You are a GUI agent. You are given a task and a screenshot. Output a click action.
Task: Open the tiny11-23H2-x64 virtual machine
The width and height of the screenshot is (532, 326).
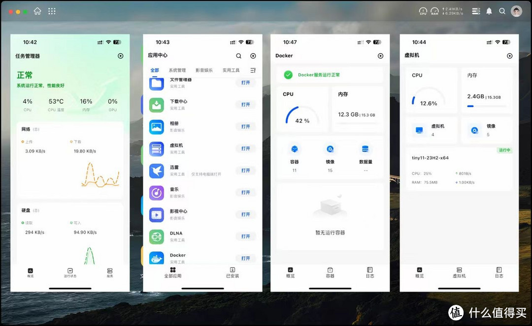pyautogui.click(x=459, y=170)
